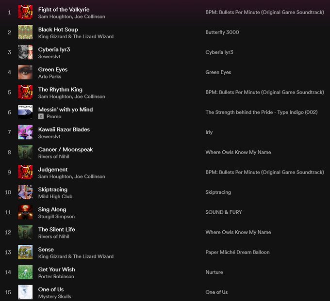Open The Strength behind the Pride album
This screenshot has height=301, width=330.
(262, 112)
